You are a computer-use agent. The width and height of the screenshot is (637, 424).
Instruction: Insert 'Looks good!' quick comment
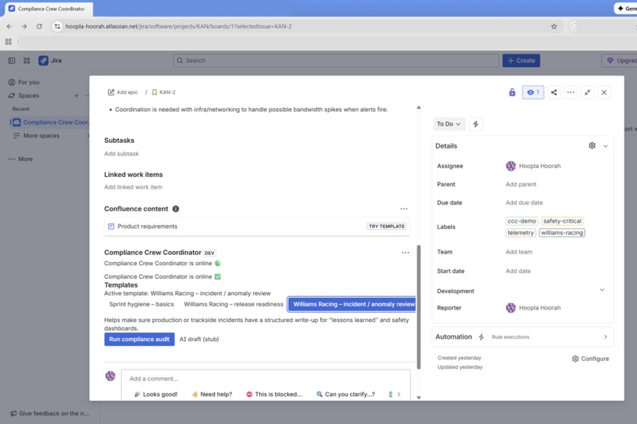156,394
